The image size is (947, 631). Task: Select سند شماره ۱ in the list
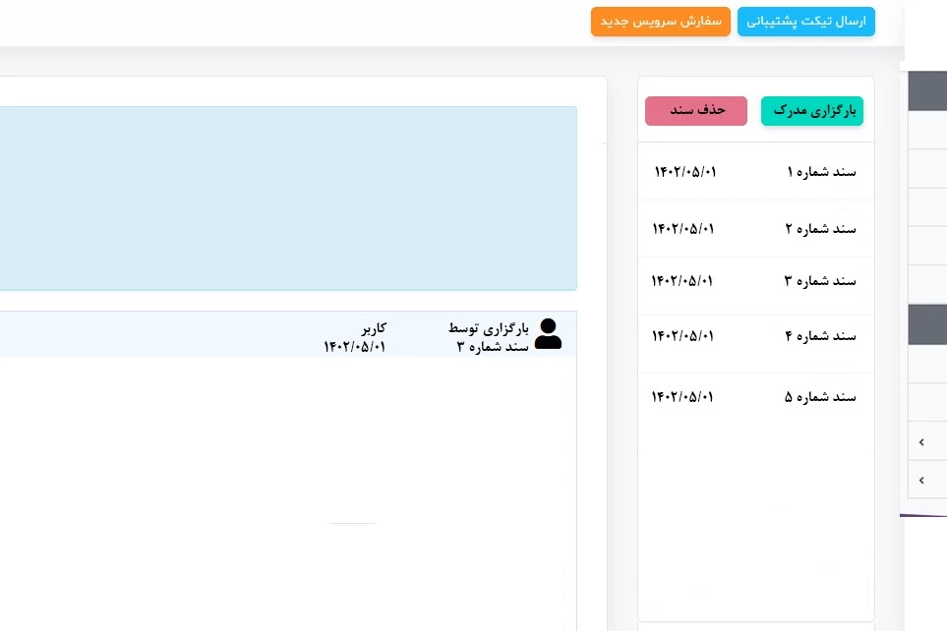tap(821, 172)
